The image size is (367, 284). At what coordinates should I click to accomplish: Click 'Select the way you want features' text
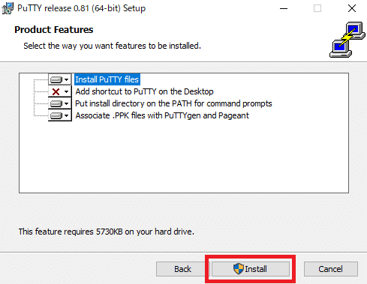pyautogui.click(x=112, y=46)
